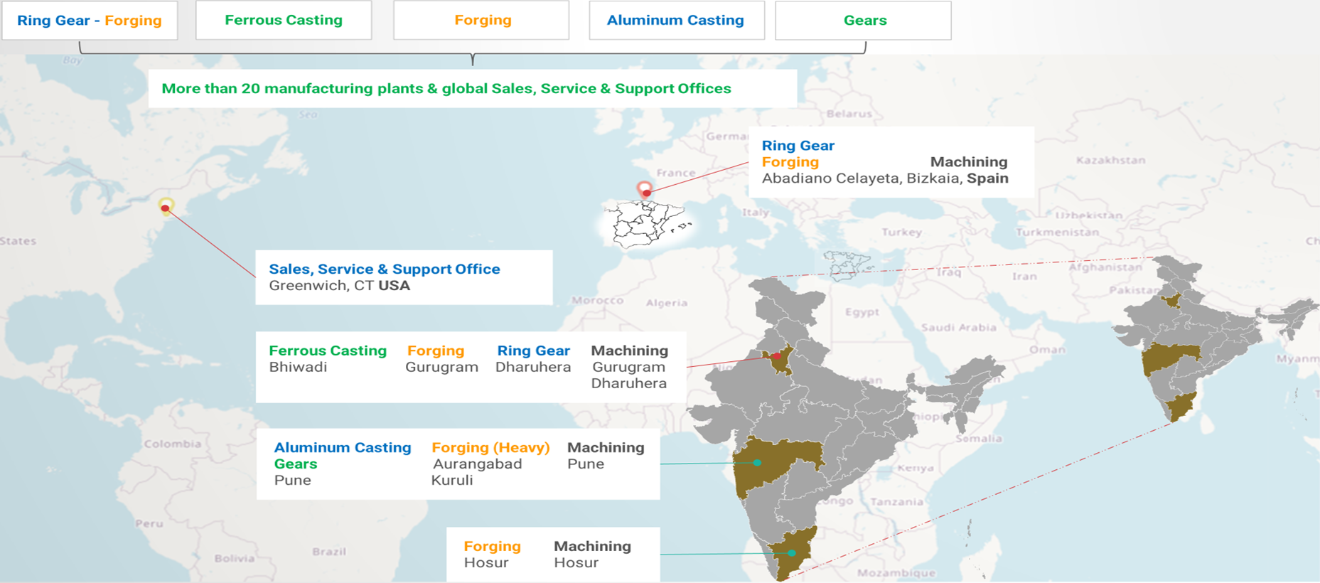The image size is (1320, 583).
Task: Choose the Aluminum Casting box
Action: [677, 20]
